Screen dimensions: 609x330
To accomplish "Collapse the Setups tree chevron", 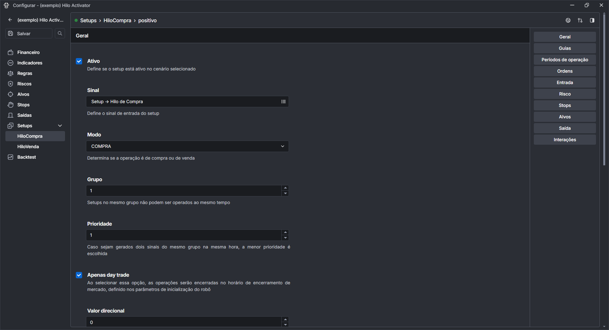I will 60,126.
